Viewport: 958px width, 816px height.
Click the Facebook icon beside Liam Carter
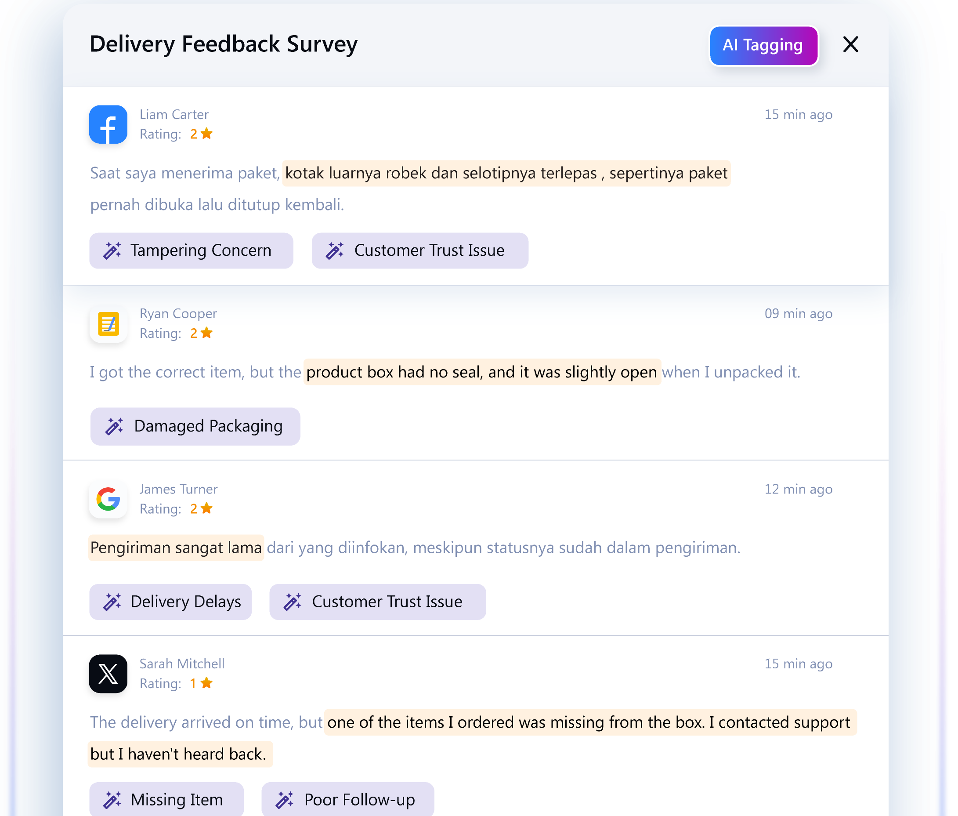(x=108, y=124)
